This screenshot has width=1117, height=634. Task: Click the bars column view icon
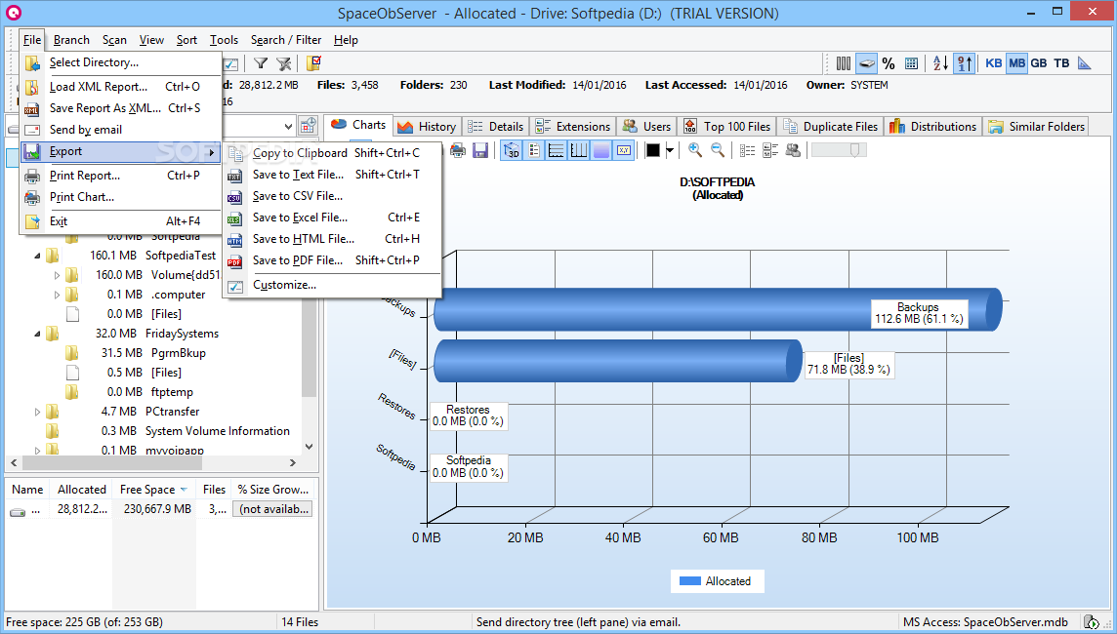844,63
